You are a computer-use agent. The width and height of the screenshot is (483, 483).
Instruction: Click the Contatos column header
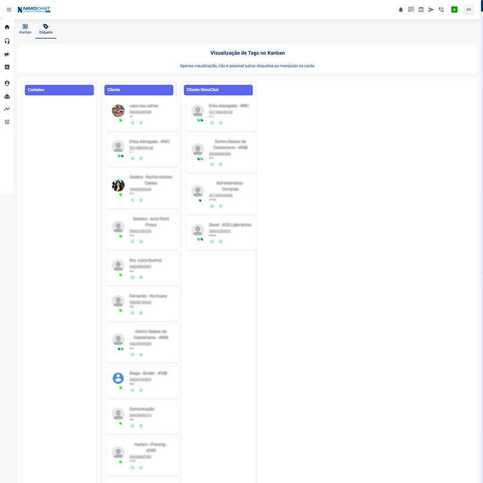[59, 89]
